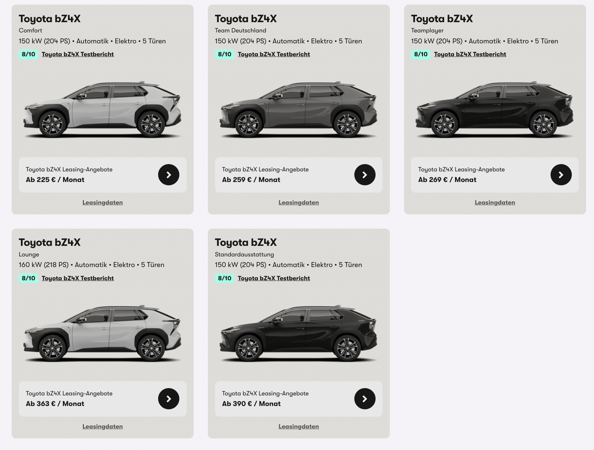
Task: Open arrow button for Lounge leasing offer
Action: pos(169,399)
